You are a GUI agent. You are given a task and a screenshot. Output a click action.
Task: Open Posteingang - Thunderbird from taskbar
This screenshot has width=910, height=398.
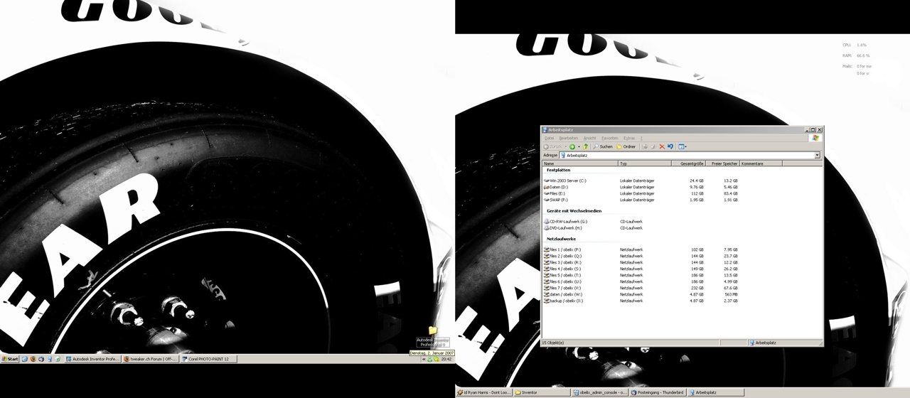click(x=658, y=392)
